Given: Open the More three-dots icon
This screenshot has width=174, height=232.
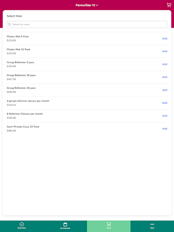Looking at the screenshot, I should [x=152, y=224].
